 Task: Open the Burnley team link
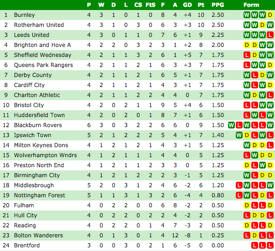coord(24,15)
